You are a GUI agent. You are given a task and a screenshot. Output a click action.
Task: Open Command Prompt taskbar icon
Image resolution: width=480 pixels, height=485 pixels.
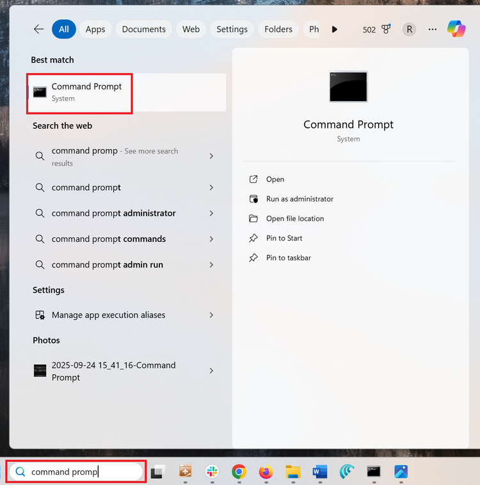pos(374,472)
